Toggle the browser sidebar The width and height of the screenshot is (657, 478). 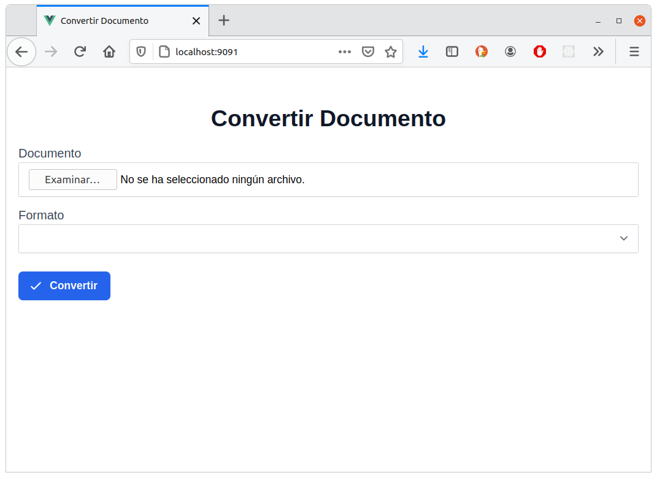(x=452, y=51)
